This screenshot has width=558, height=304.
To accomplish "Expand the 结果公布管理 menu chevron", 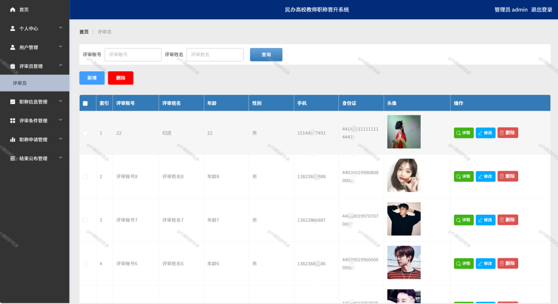I will coord(60,157).
